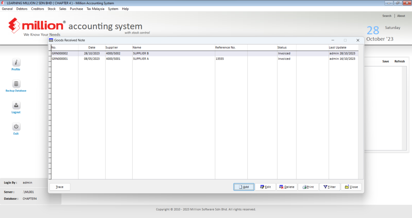
Task: Open the Stock menu
Action: tap(51, 9)
